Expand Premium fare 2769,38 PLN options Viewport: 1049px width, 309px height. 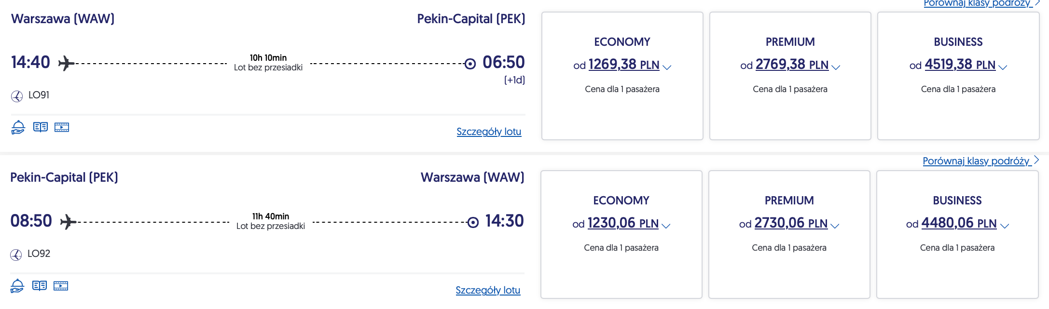791,65
